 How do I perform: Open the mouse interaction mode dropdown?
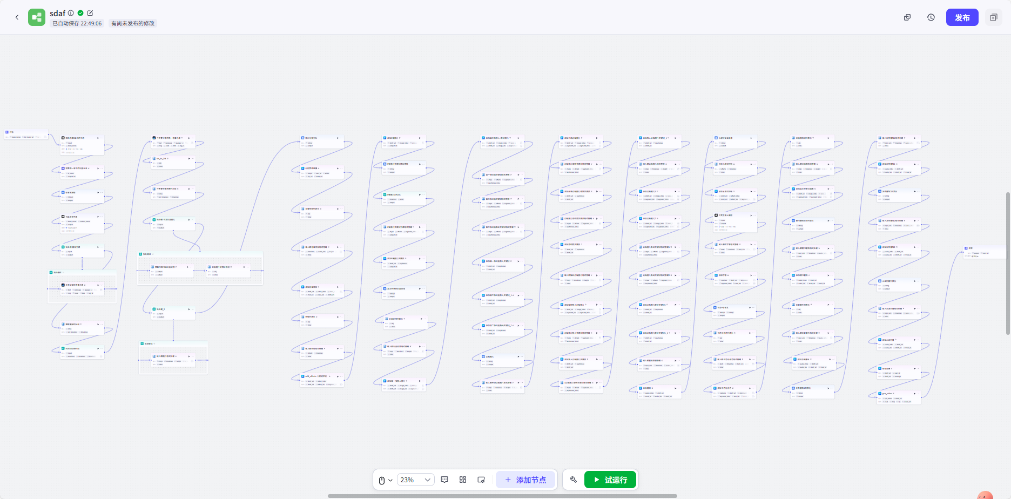pyautogui.click(x=385, y=480)
